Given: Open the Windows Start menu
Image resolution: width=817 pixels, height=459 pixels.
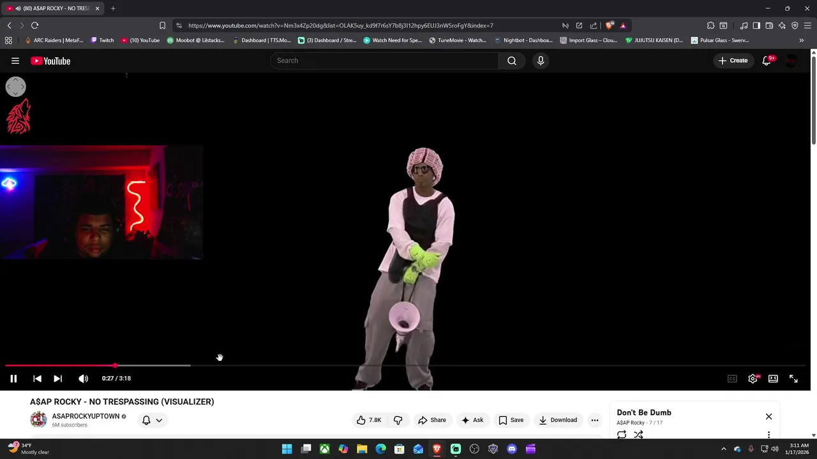Looking at the screenshot, I should click(287, 449).
